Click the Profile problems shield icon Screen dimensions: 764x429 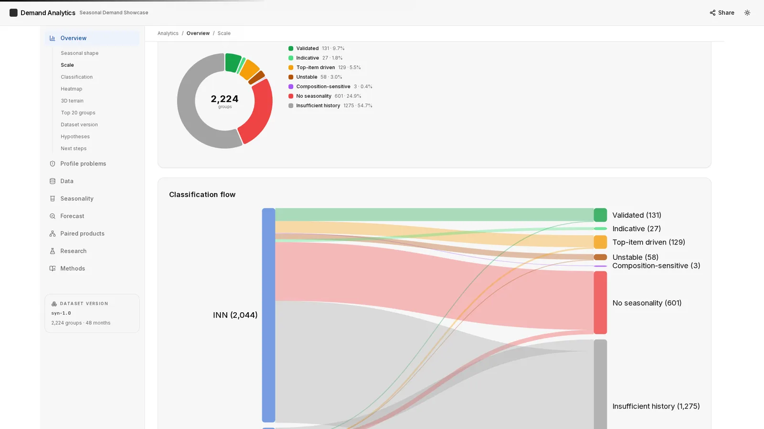click(53, 163)
